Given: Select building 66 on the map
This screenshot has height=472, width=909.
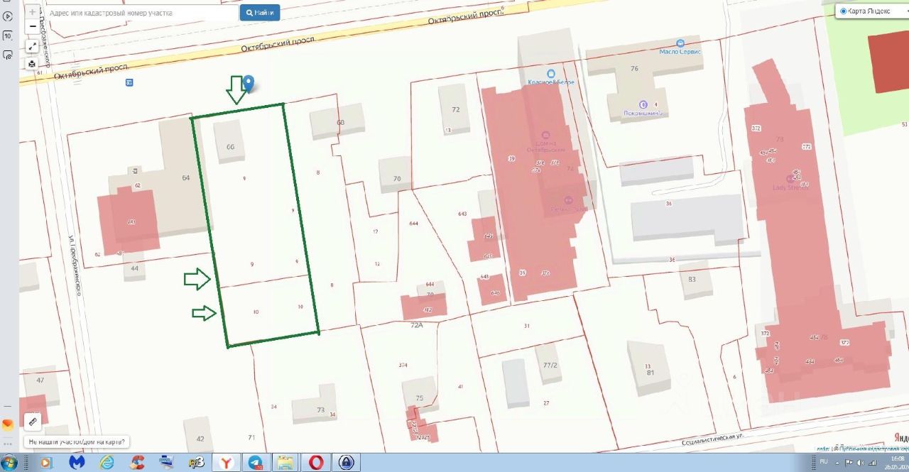Looking at the screenshot, I should coord(230,142).
